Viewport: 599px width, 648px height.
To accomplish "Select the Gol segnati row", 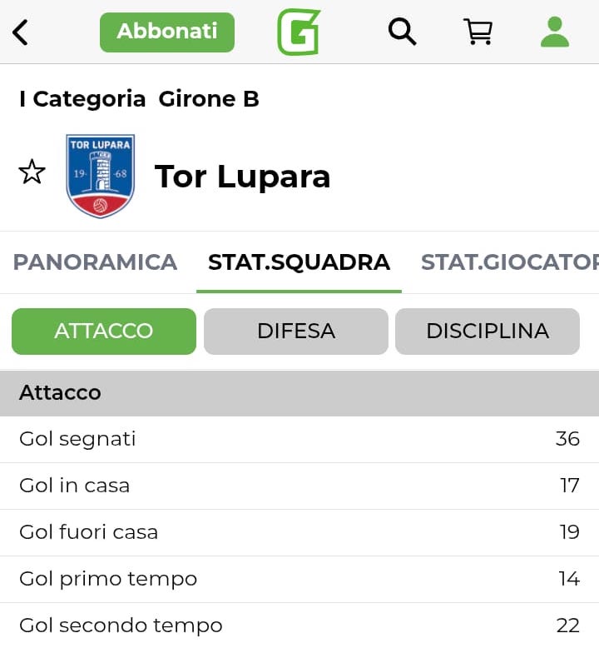I will [299, 439].
